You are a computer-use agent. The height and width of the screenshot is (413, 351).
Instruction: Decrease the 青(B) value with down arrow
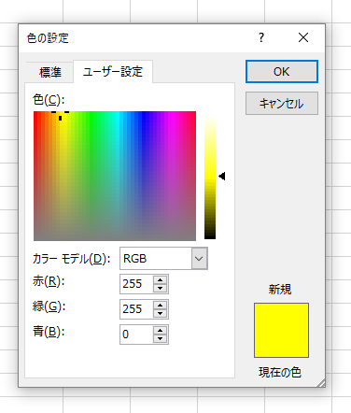click(161, 338)
